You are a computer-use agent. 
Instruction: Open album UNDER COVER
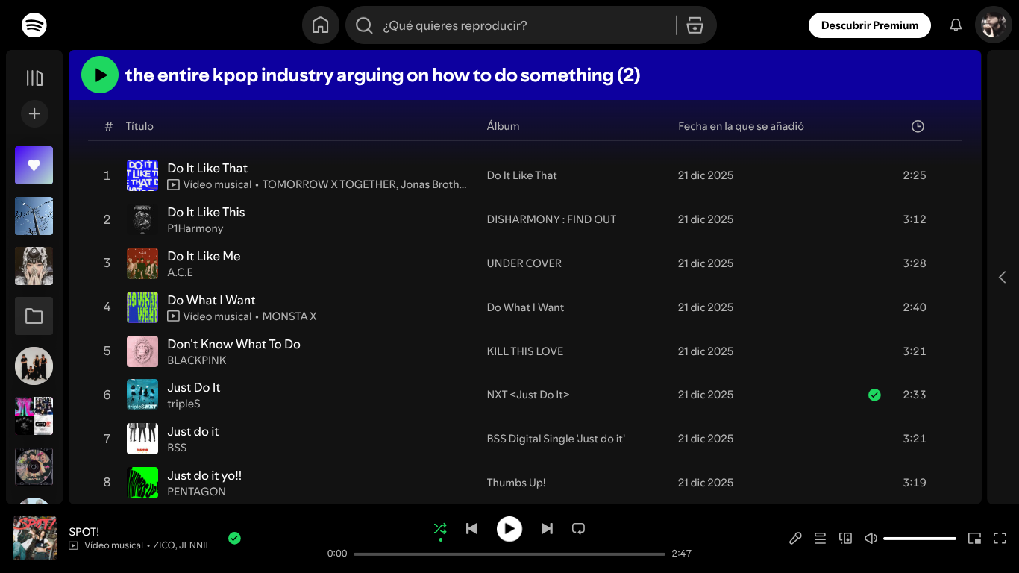point(524,263)
